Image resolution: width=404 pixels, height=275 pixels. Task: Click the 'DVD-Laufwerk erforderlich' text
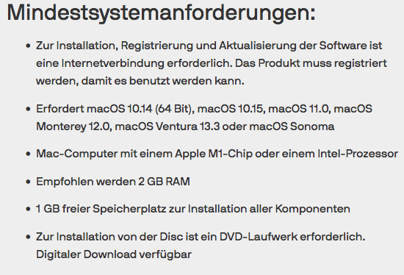(291, 237)
